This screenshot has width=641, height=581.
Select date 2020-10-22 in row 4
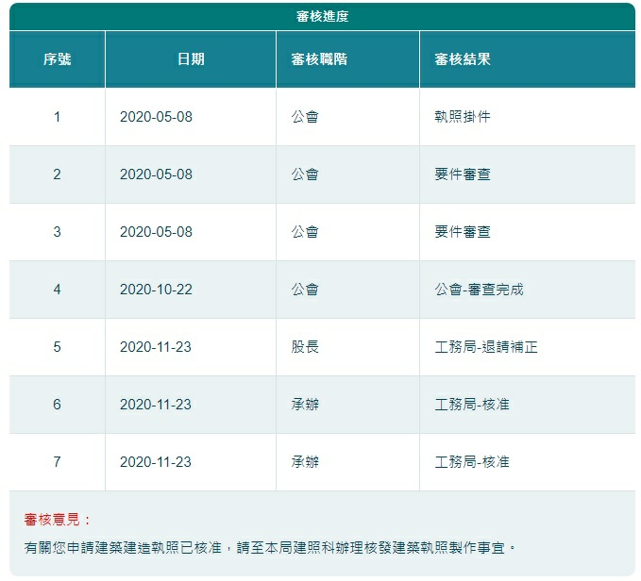coord(156,290)
